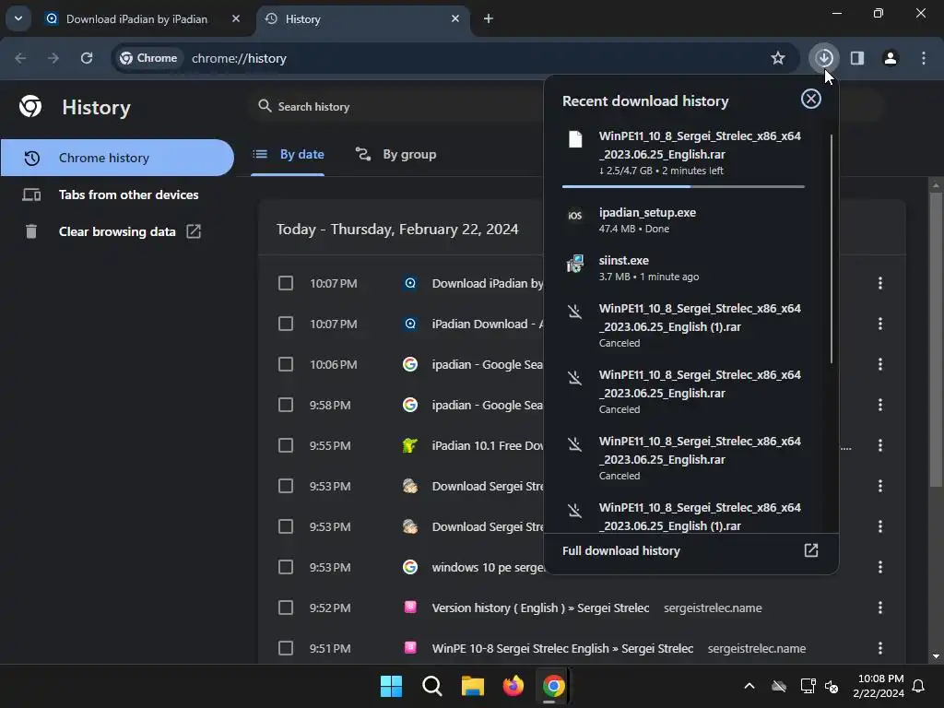Open the Chrome three-dot menu
This screenshot has height=708, width=944.
(924, 58)
